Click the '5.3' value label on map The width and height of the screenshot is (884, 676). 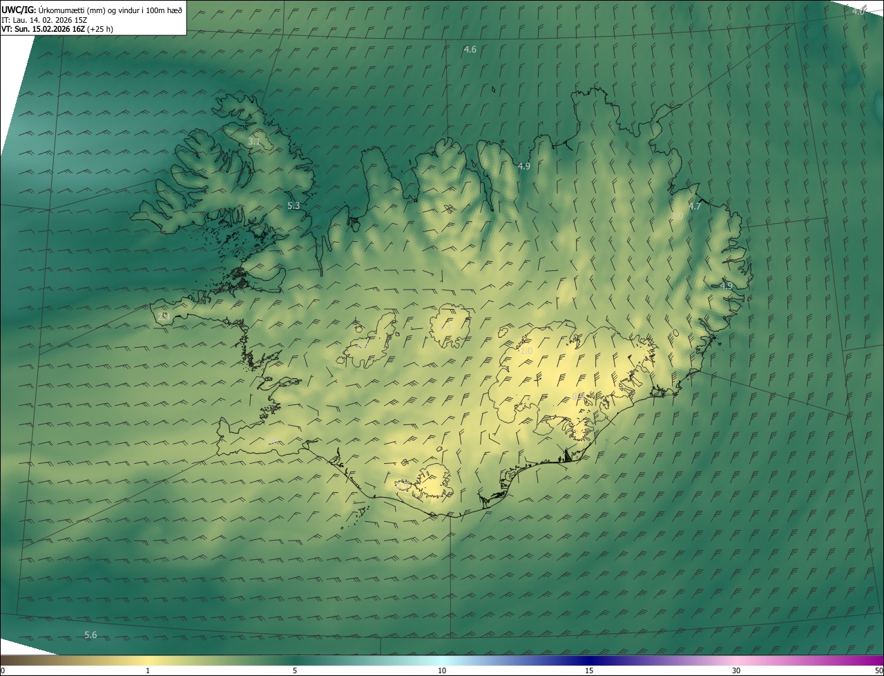(294, 205)
